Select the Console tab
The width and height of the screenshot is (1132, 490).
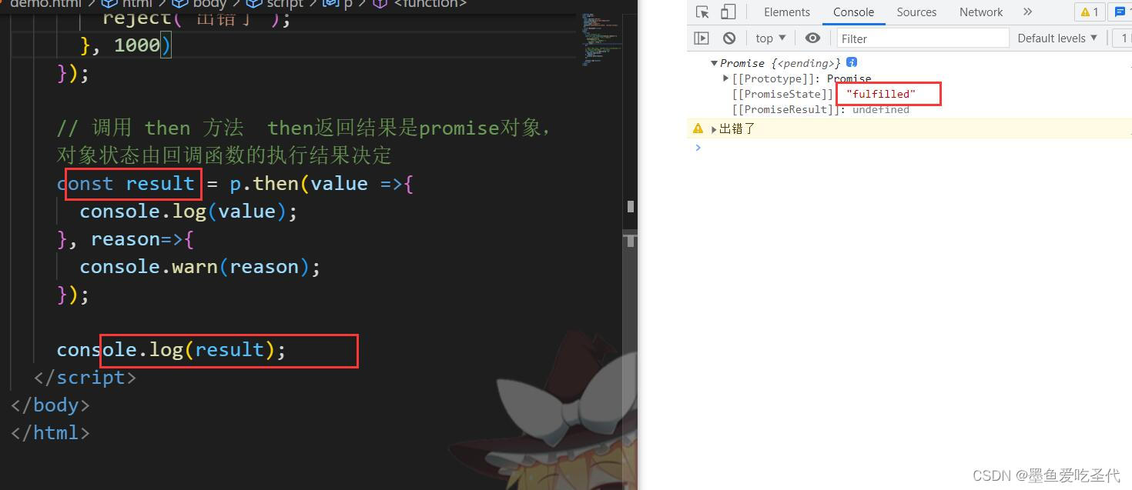pyautogui.click(x=853, y=12)
